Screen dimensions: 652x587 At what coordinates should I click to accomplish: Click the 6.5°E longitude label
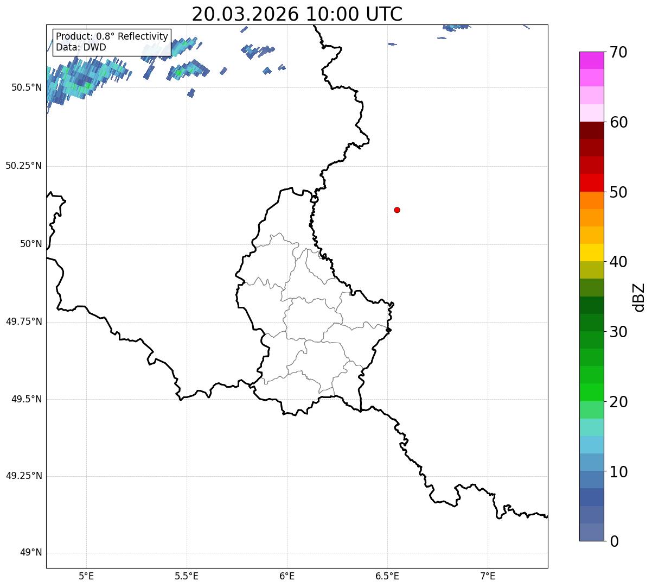click(x=387, y=576)
